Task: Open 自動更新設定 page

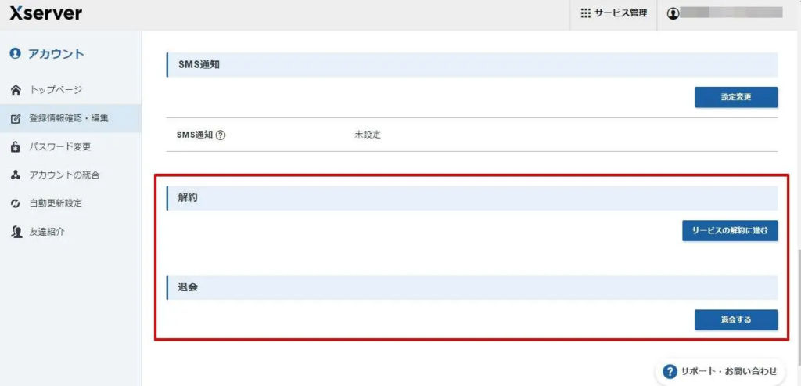Action: point(70,204)
